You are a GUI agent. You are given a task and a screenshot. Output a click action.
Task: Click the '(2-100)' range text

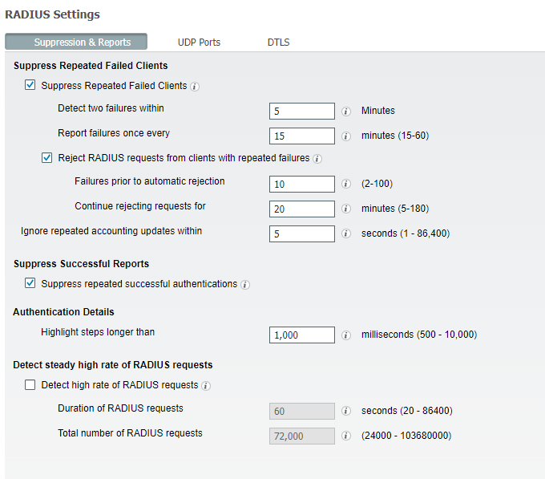pyautogui.click(x=377, y=183)
